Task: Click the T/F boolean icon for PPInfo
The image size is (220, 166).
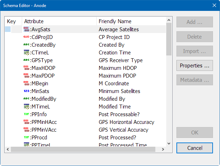Action: [26, 114]
